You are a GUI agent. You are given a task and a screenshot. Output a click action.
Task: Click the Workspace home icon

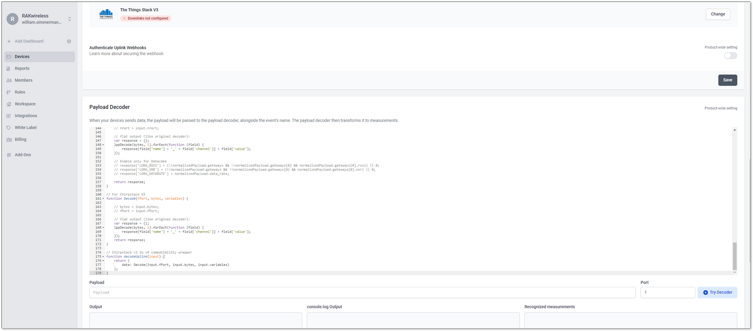9,104
